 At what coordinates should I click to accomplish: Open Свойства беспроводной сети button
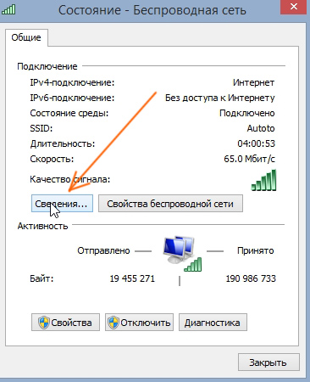tap(170, 203)
